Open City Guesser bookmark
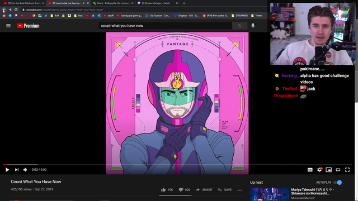This screenshot has width=358, height=201. [158, 16]
